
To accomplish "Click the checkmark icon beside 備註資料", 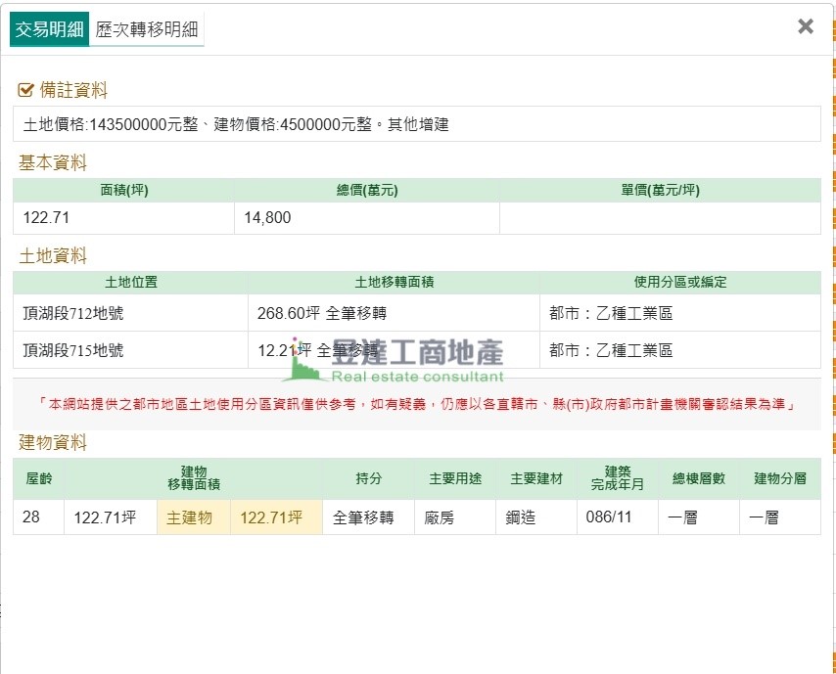I will (26, 91).
